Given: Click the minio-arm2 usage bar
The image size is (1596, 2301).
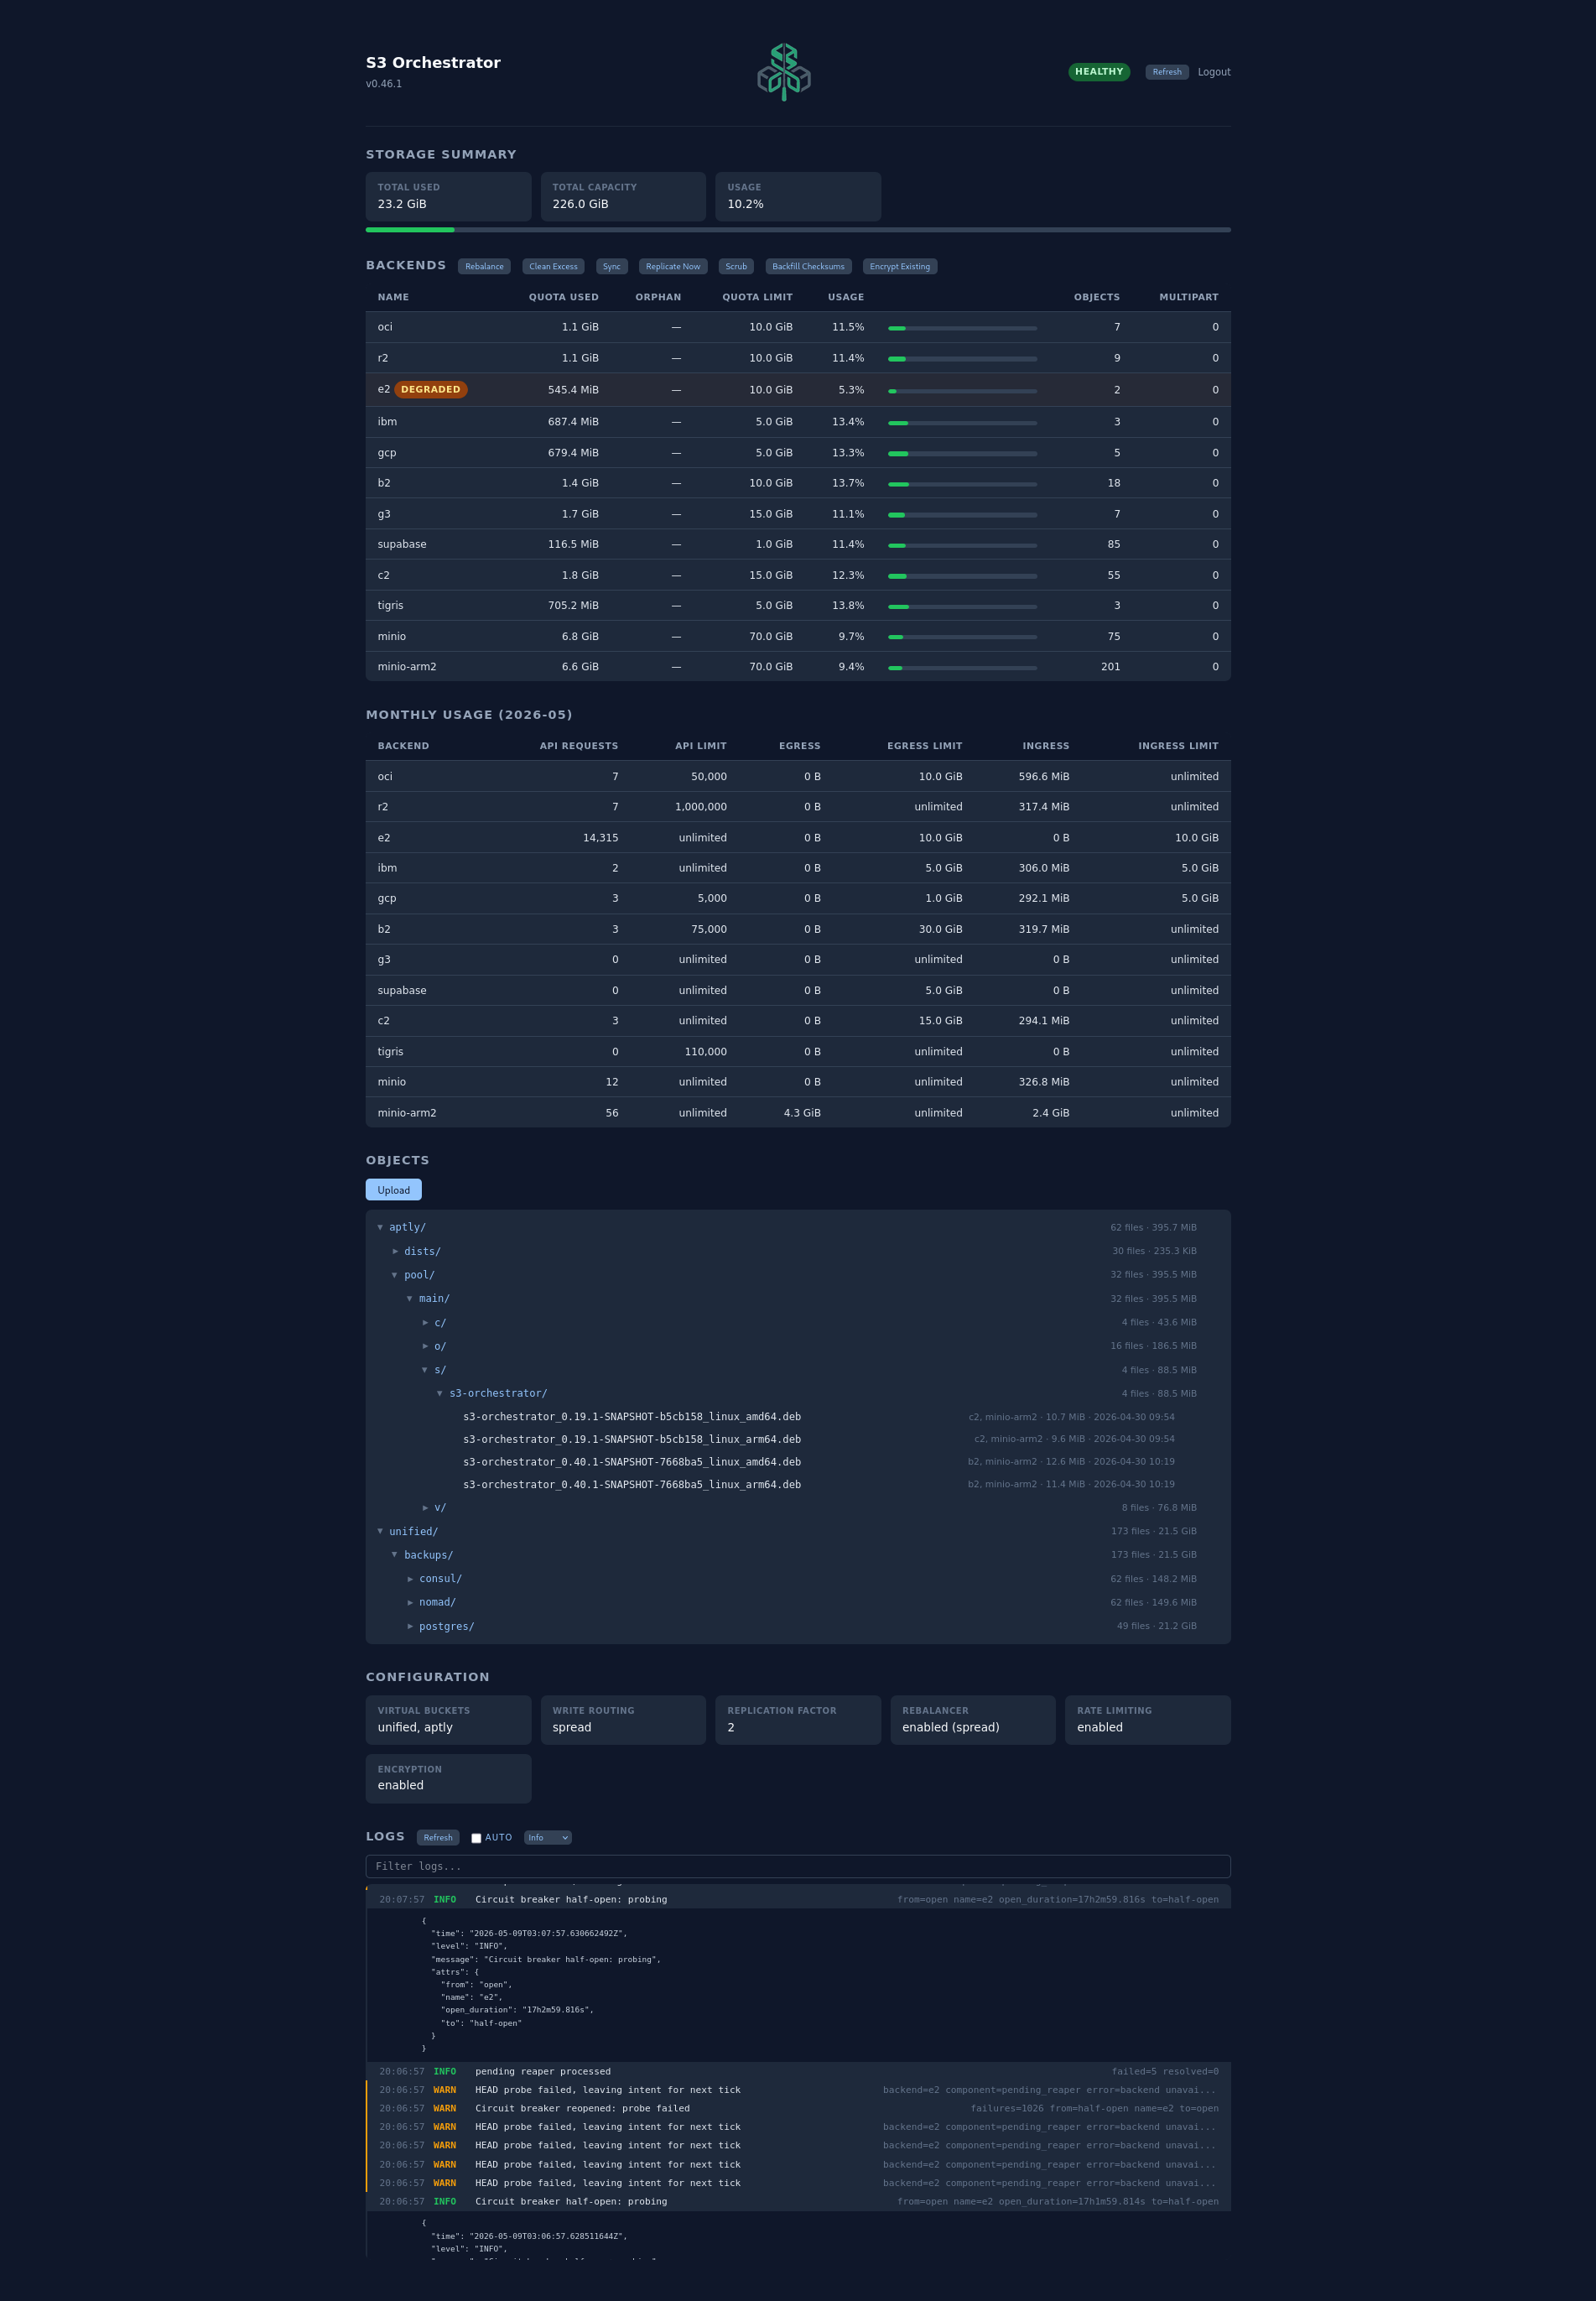Looking at the screenshot, I should pos(962,667).
